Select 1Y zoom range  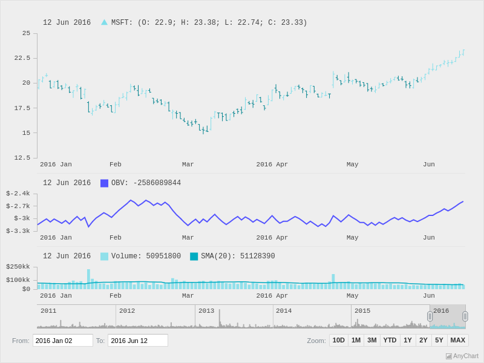click(408, 340)
